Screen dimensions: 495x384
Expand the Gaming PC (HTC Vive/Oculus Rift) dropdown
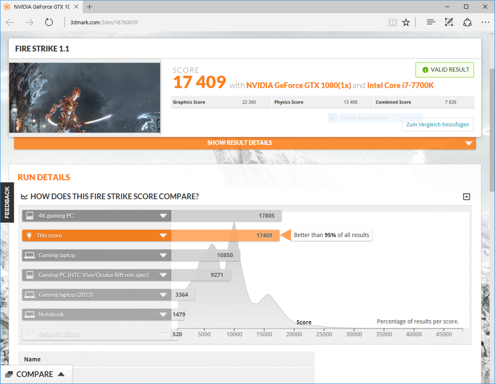click(x=163, y=275)
